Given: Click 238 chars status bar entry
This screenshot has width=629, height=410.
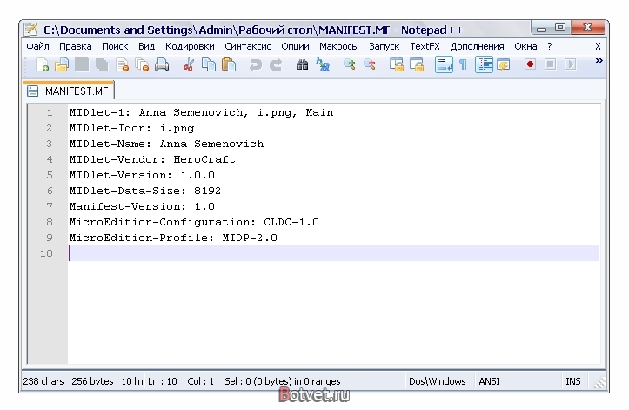Looking at the screenshot, I should [x=43, y=381].
